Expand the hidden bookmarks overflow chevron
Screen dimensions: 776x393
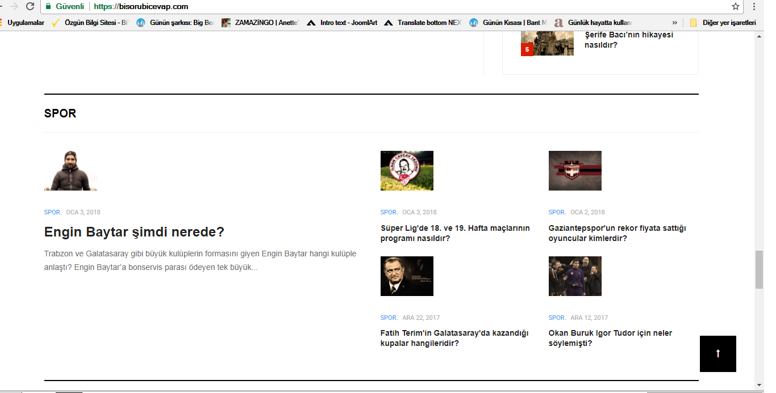point(674,23)
